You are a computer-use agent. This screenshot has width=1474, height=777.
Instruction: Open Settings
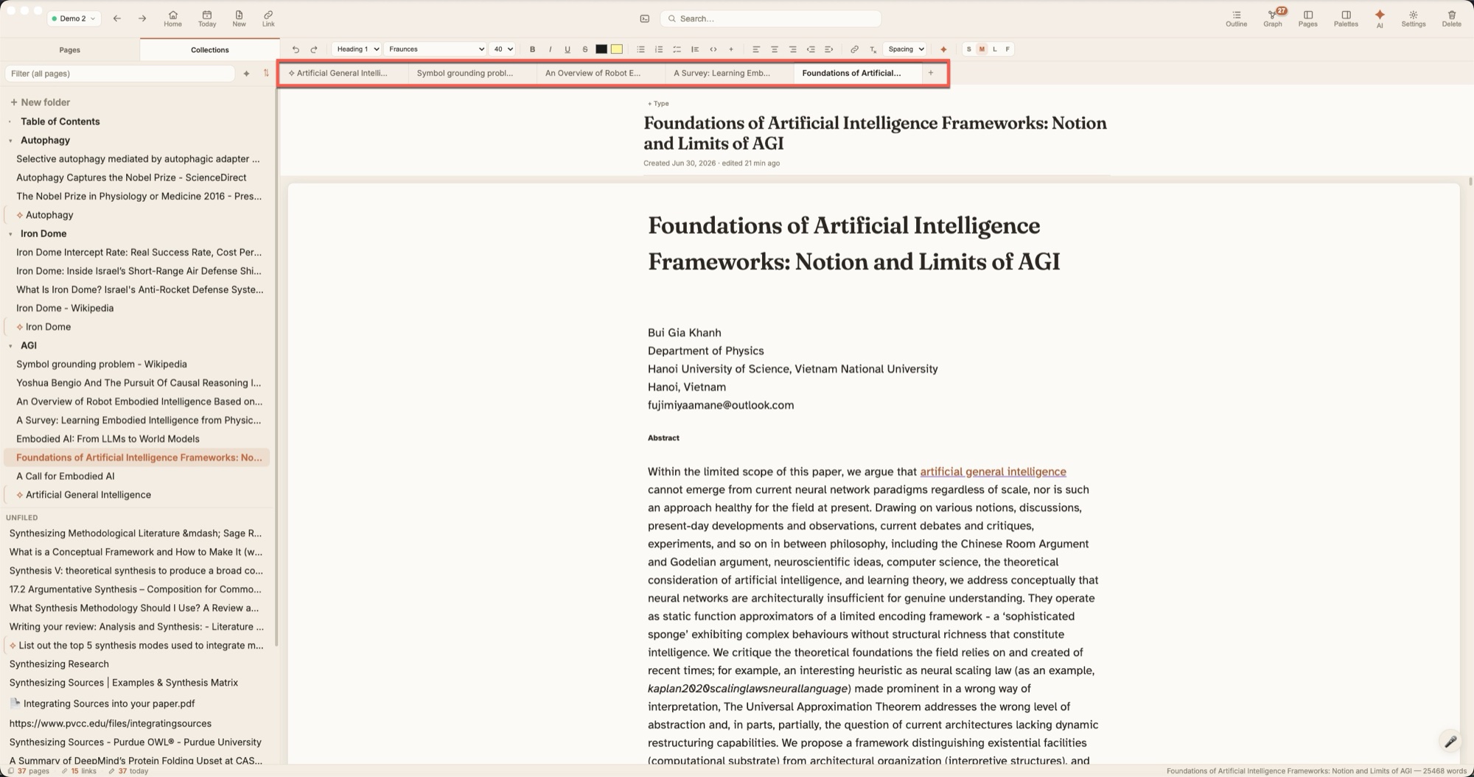pos(1413,18)
